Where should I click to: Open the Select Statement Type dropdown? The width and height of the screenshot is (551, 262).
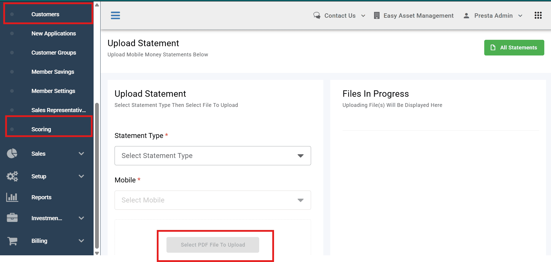point(213,156)
